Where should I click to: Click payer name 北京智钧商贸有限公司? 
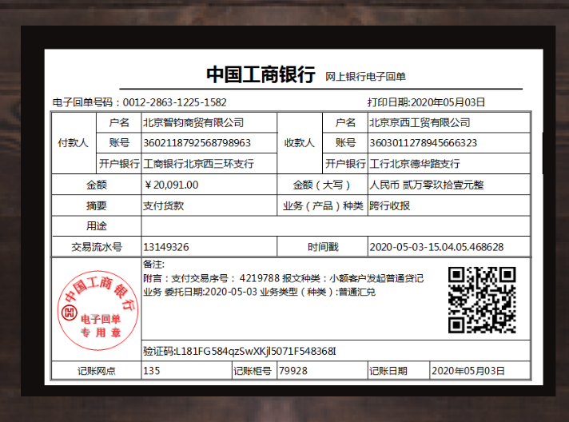(193, 122)
